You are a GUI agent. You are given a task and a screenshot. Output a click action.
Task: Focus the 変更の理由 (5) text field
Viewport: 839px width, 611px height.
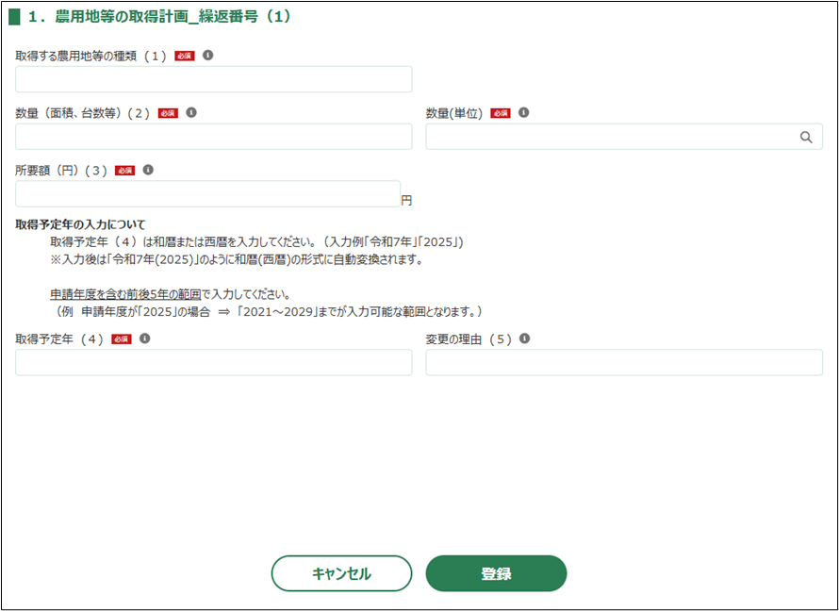(x=623, y=363)
